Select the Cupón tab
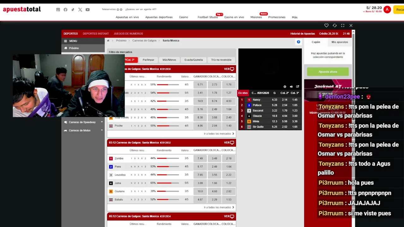 pyautogui.click(x=316, y=42)
